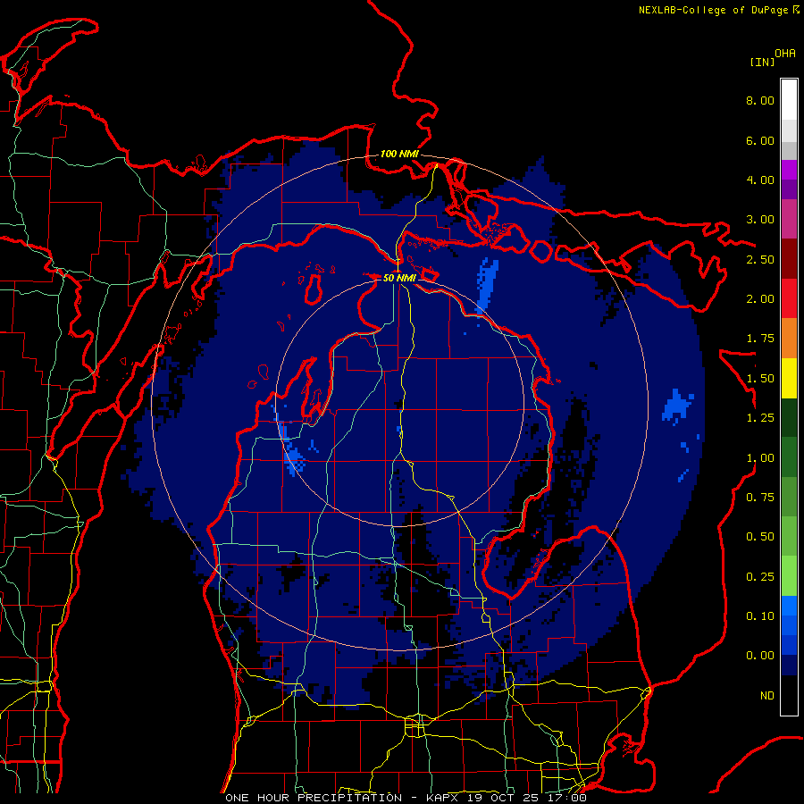Select the 8.00 legend value
The image size is (804, 804).
[x=760, y=100]
